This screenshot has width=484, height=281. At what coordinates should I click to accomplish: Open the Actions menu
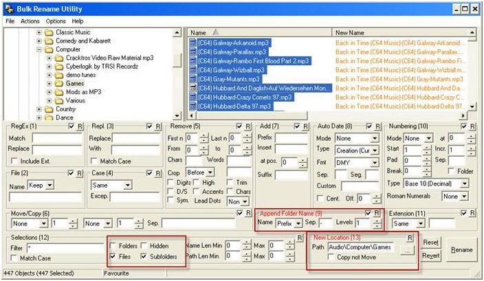pos(30,21)
